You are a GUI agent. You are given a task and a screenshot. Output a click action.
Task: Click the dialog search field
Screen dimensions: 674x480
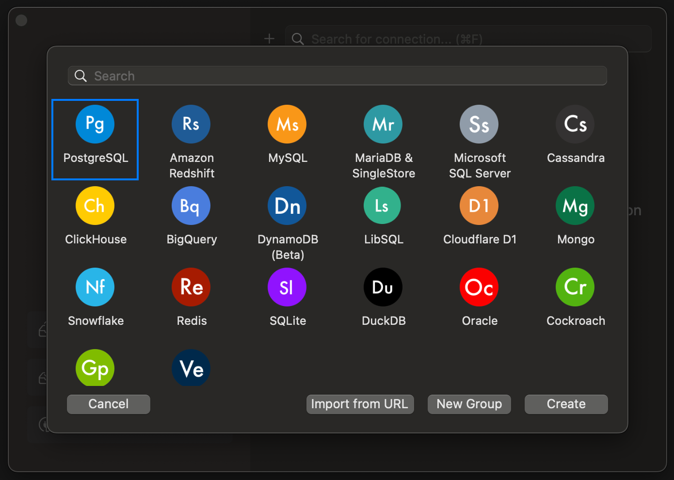pyautogui.click(x=337, y=76)
